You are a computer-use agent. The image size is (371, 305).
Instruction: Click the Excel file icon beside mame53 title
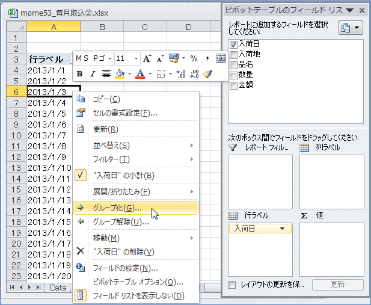tap(13, 13)
